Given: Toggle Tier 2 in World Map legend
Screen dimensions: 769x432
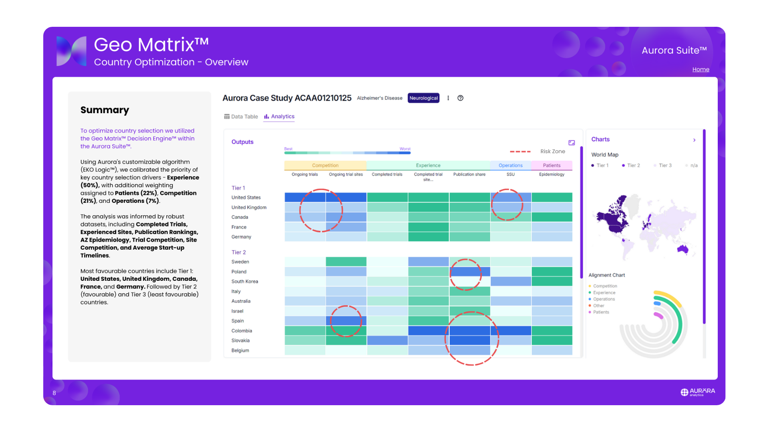Looking at the screenshot, I should coord(631,166).
